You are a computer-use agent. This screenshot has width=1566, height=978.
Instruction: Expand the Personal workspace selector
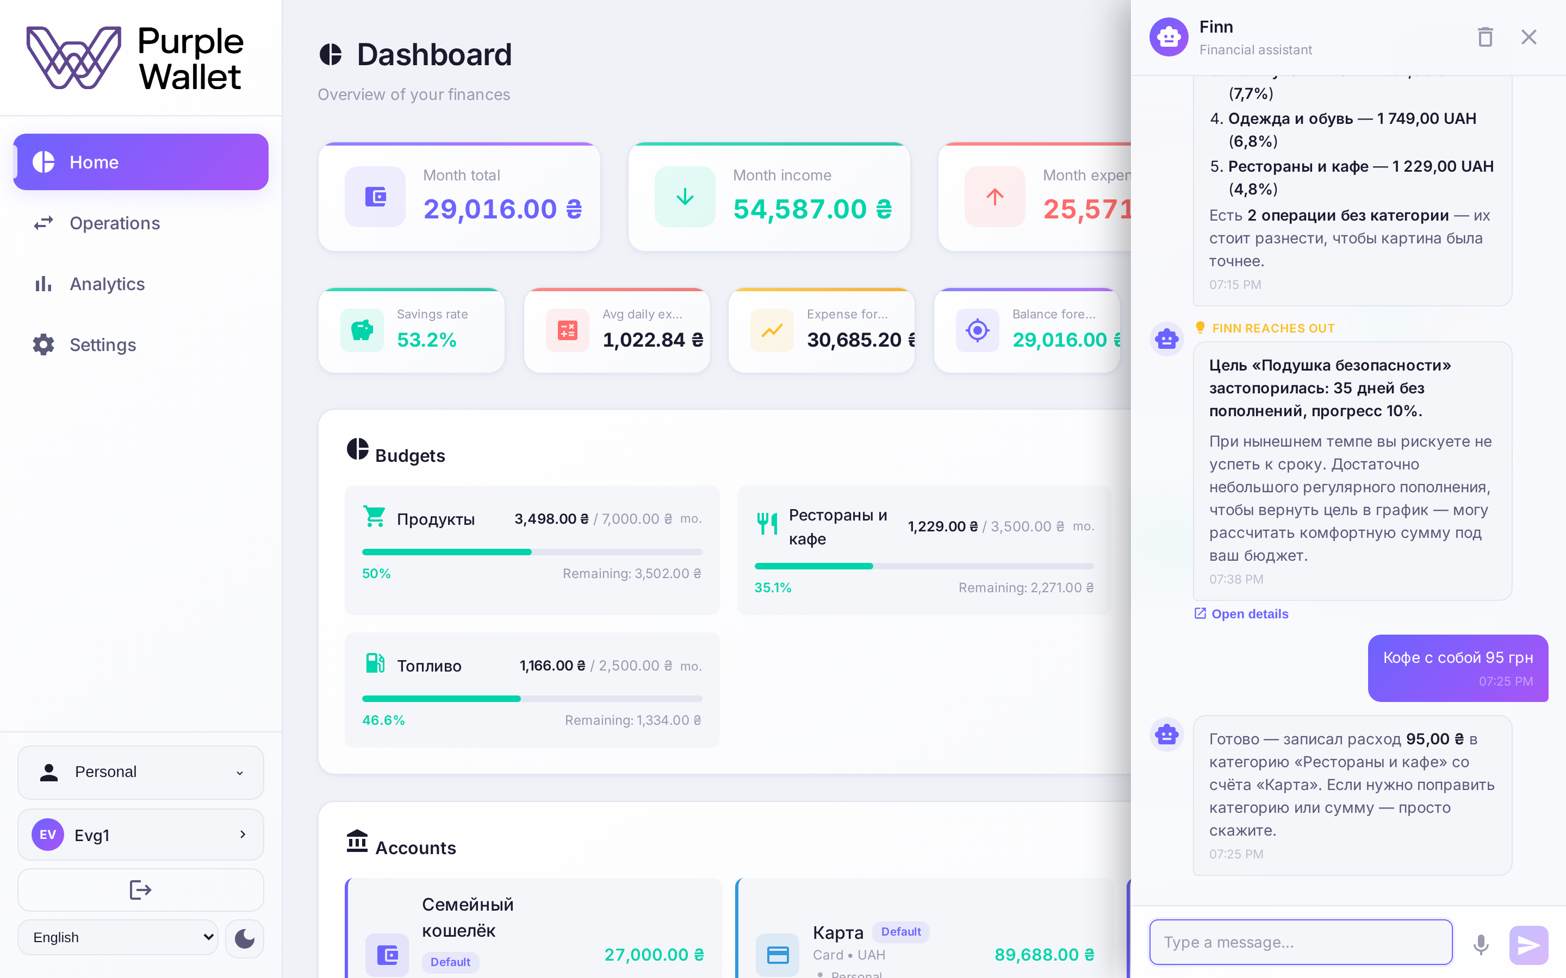(140, 772)
